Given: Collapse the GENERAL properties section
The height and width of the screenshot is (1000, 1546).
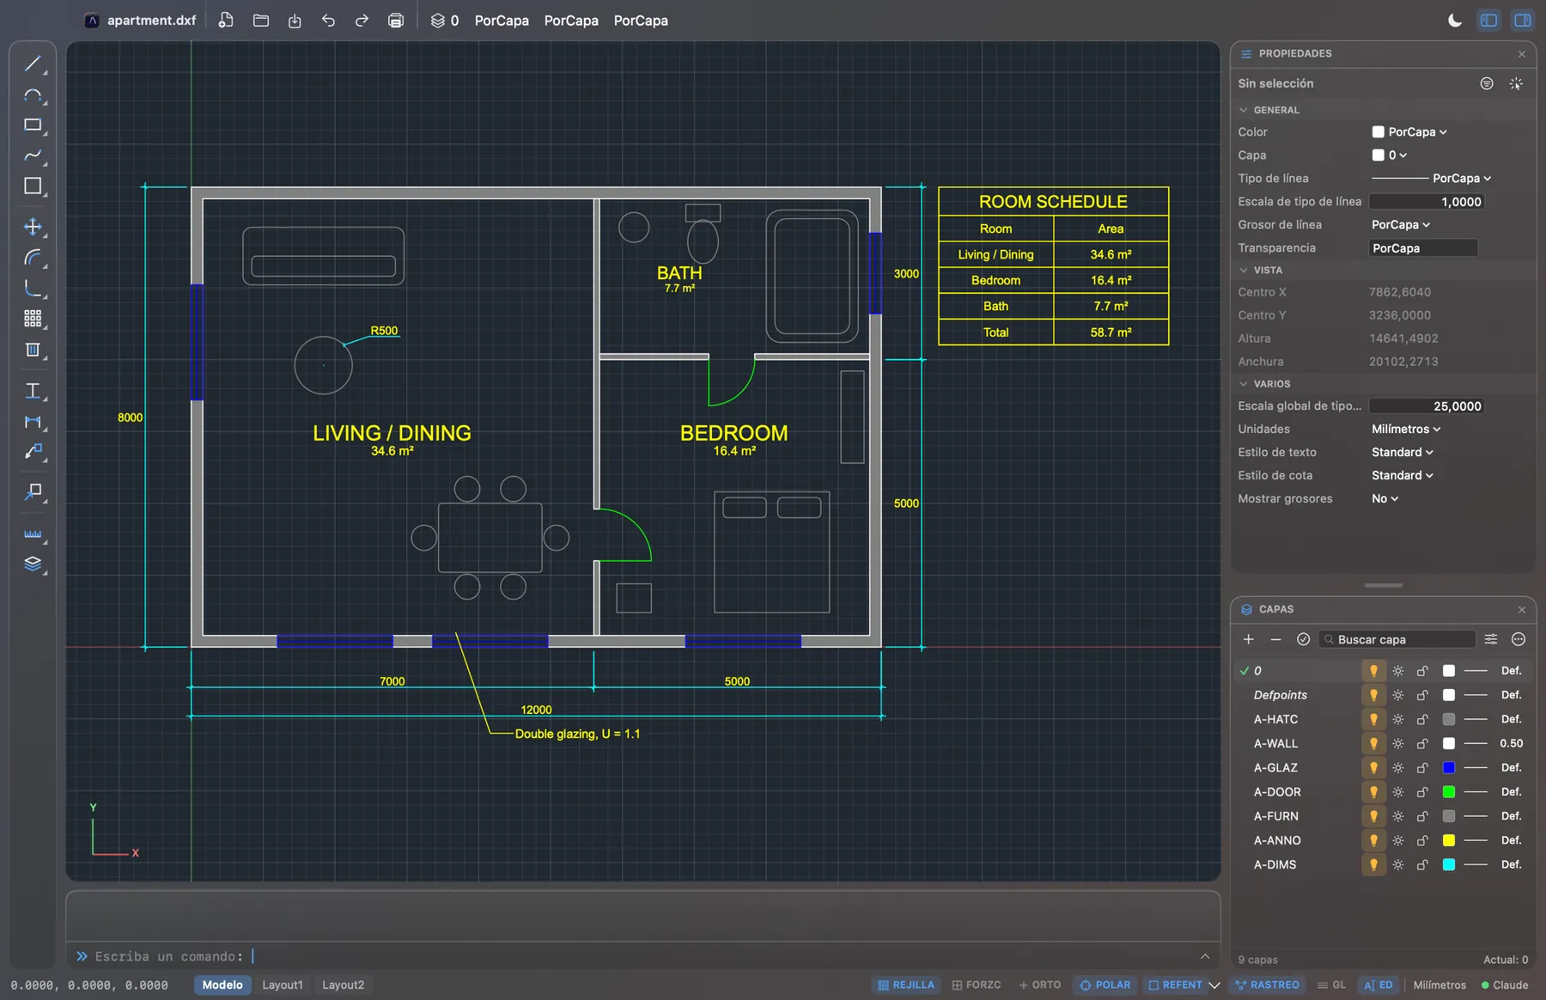Looking at the screenshot, I should (x=1244, y=110).
